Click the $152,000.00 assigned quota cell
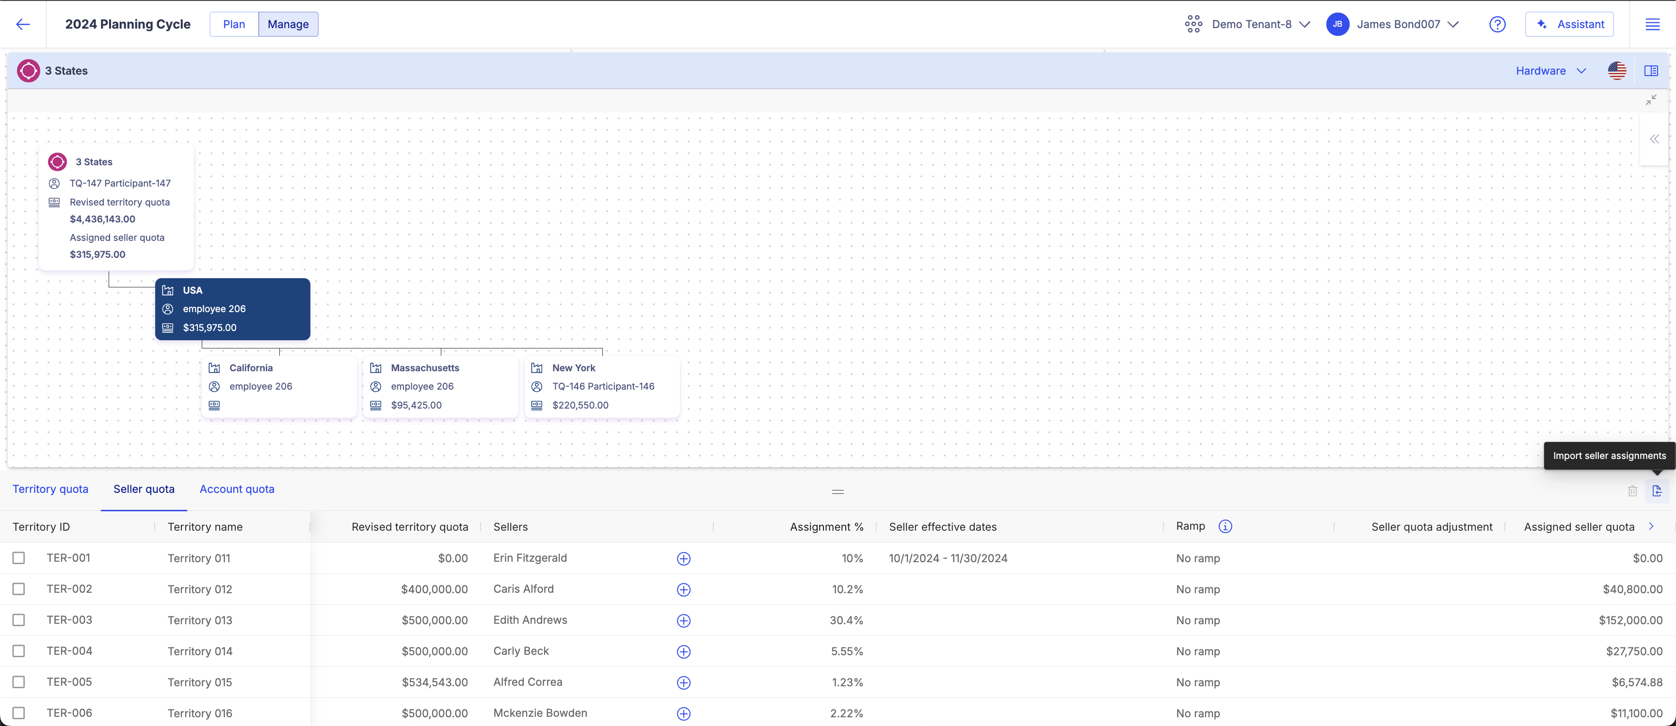 [x=1630, y=620]
